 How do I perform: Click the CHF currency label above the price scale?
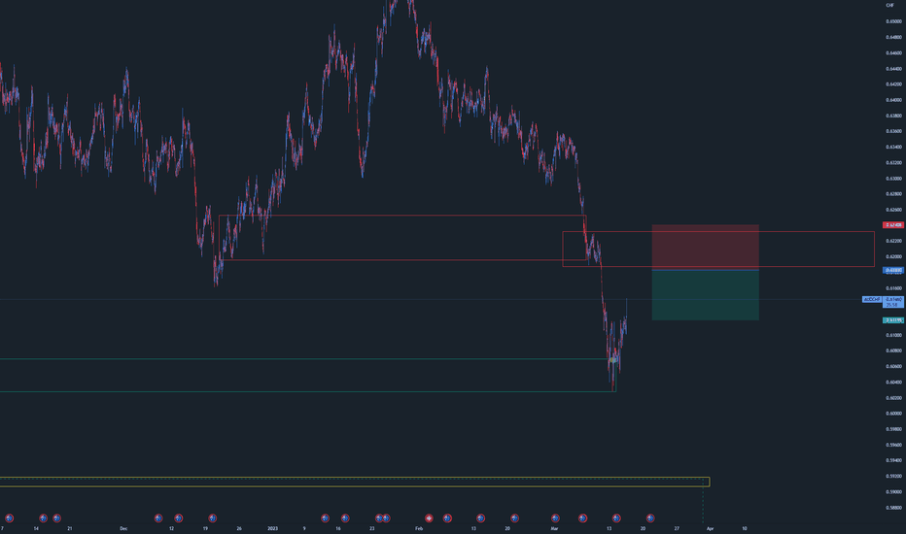coord(889,5)
